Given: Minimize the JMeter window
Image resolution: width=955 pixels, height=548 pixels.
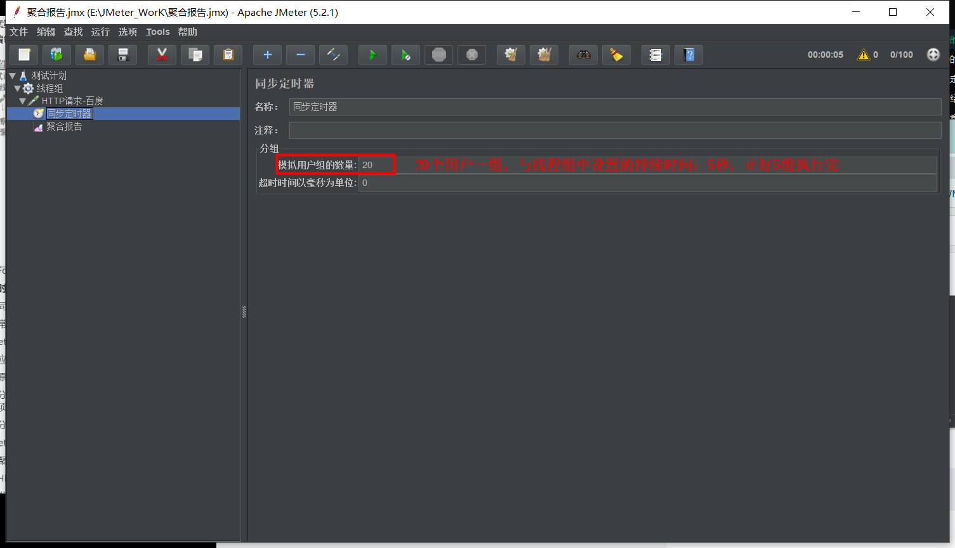Looking at the screenshot, I should coord(856,12).
